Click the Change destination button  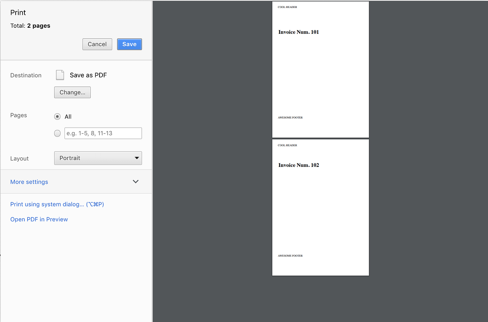(72, 92)
